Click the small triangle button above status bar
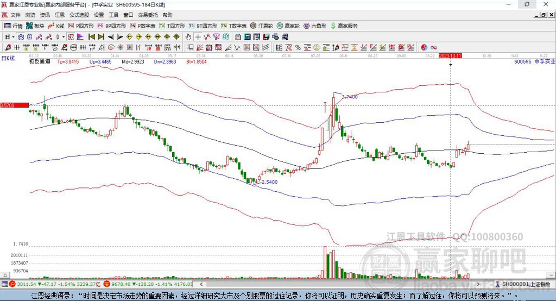 click(5, 275)
